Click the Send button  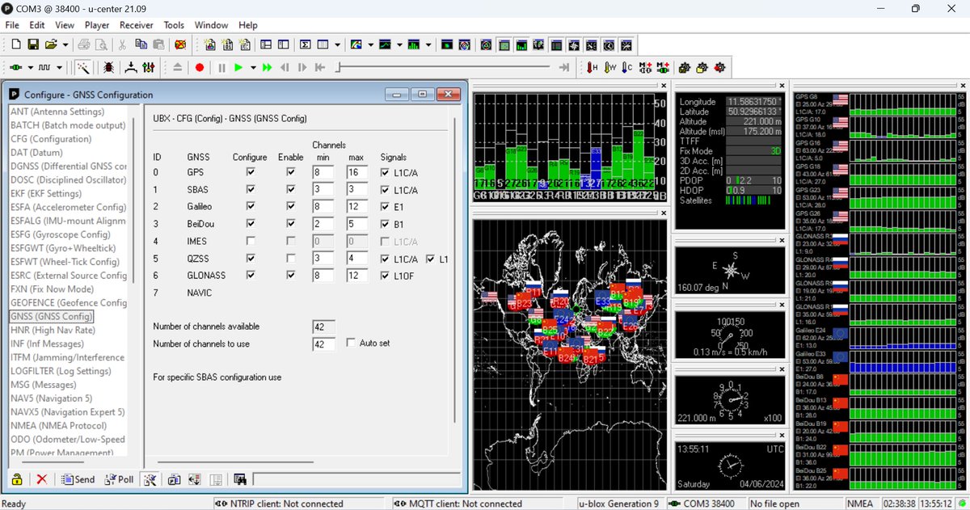[78, 479]
